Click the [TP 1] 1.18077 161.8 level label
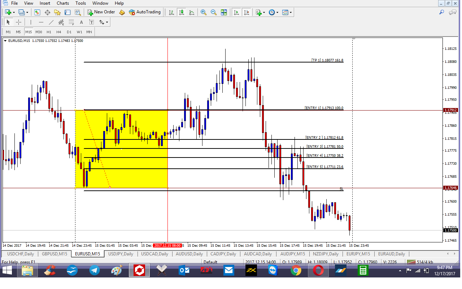 pos(327,60)
